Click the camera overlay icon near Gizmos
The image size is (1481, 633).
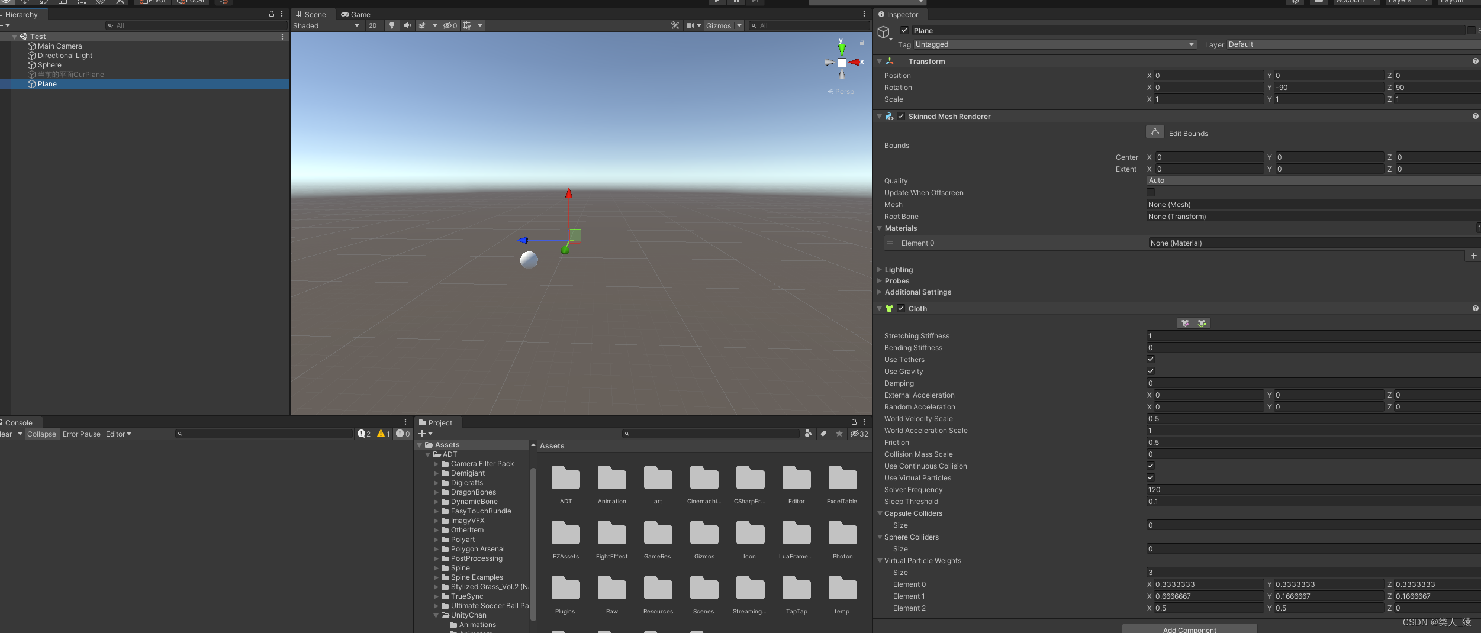point(691,25)
